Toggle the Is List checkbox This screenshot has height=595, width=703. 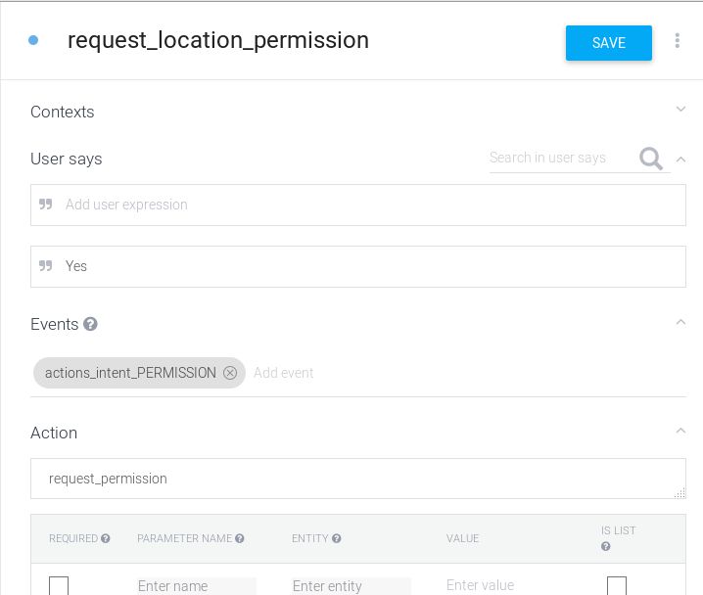(617, 585)
